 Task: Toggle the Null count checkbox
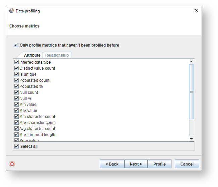pyautogui.click(x=16, y=92)
